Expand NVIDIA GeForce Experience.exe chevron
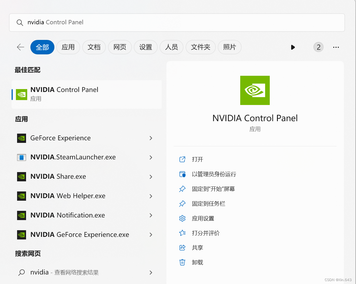 [x=151, y=235]
